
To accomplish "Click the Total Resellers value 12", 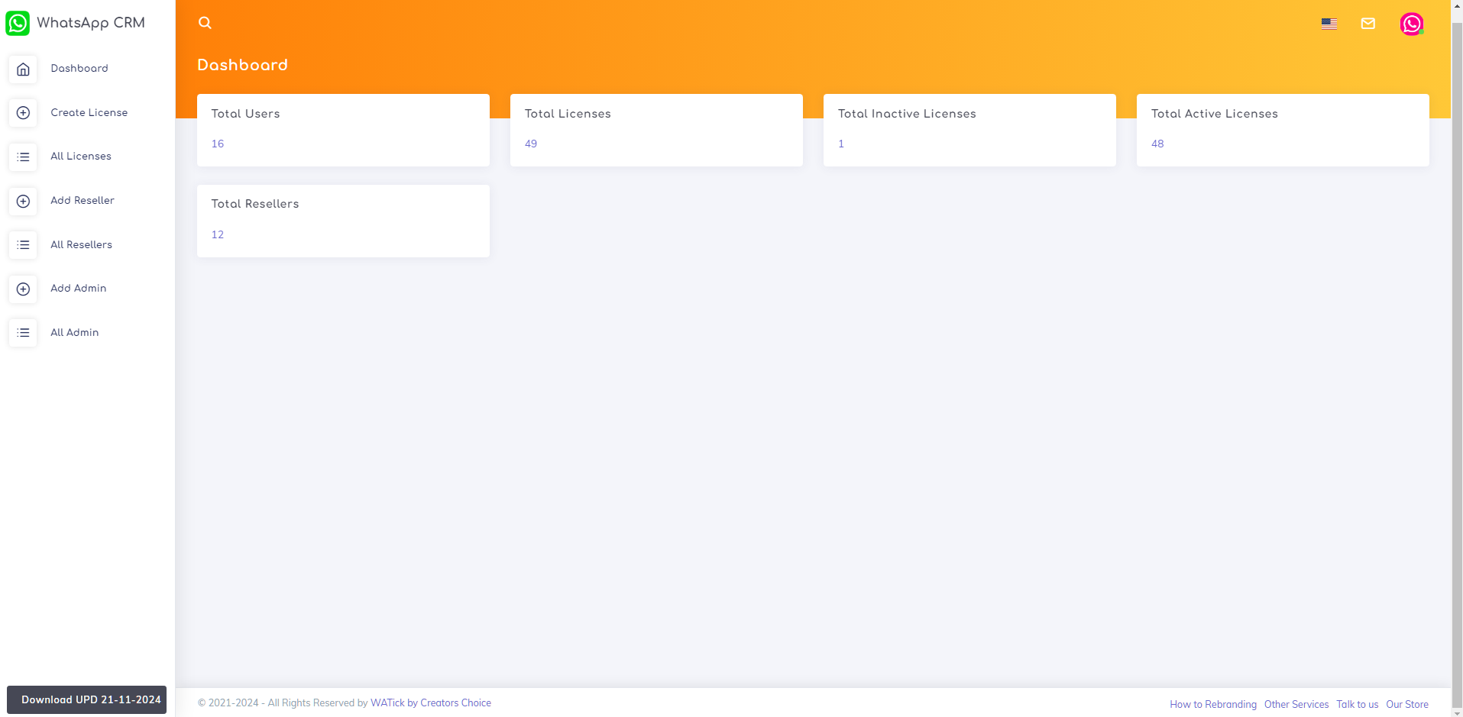I will [x=218, y=234].
